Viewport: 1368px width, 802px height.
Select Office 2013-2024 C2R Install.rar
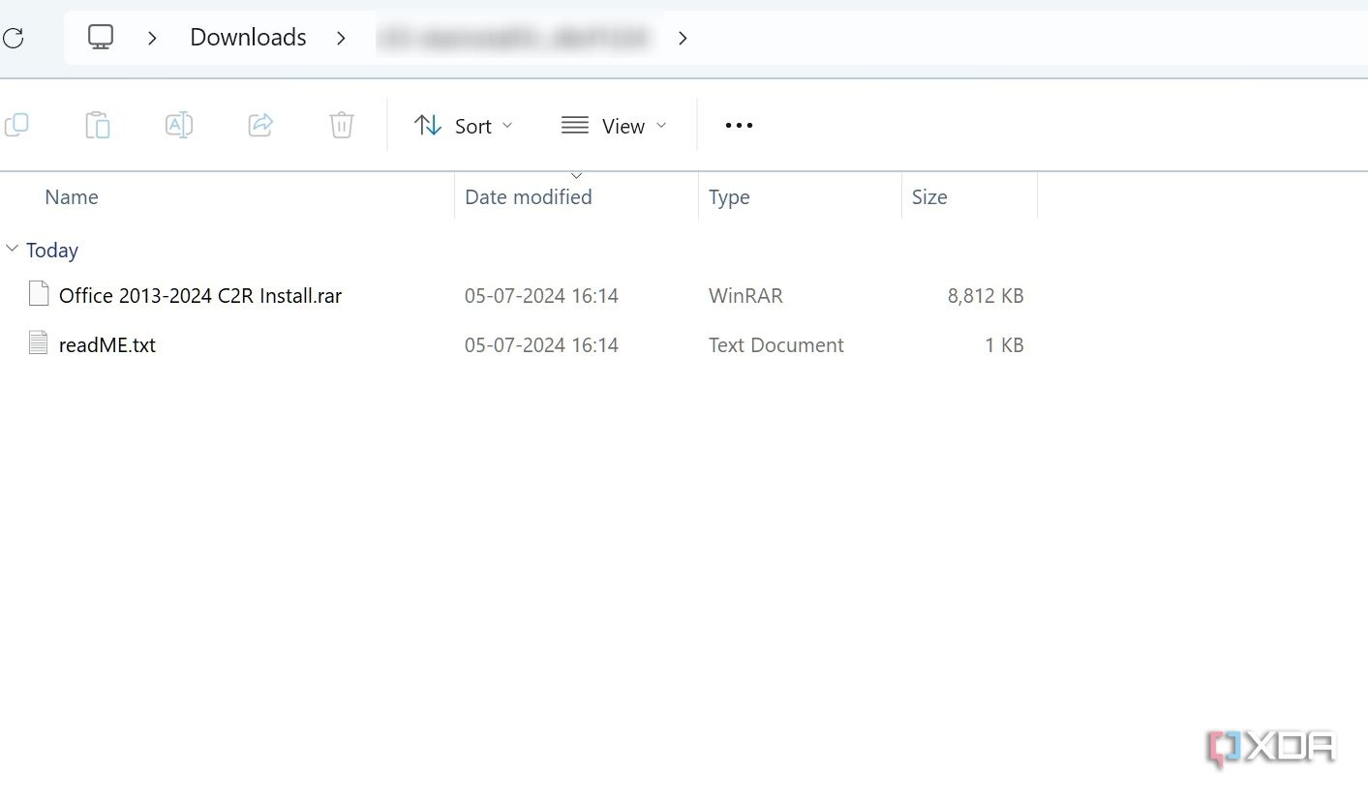click(199, 295)
